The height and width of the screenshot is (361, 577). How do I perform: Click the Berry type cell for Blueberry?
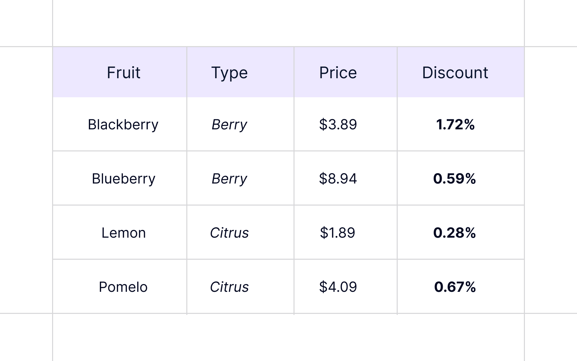coord(229,179)
